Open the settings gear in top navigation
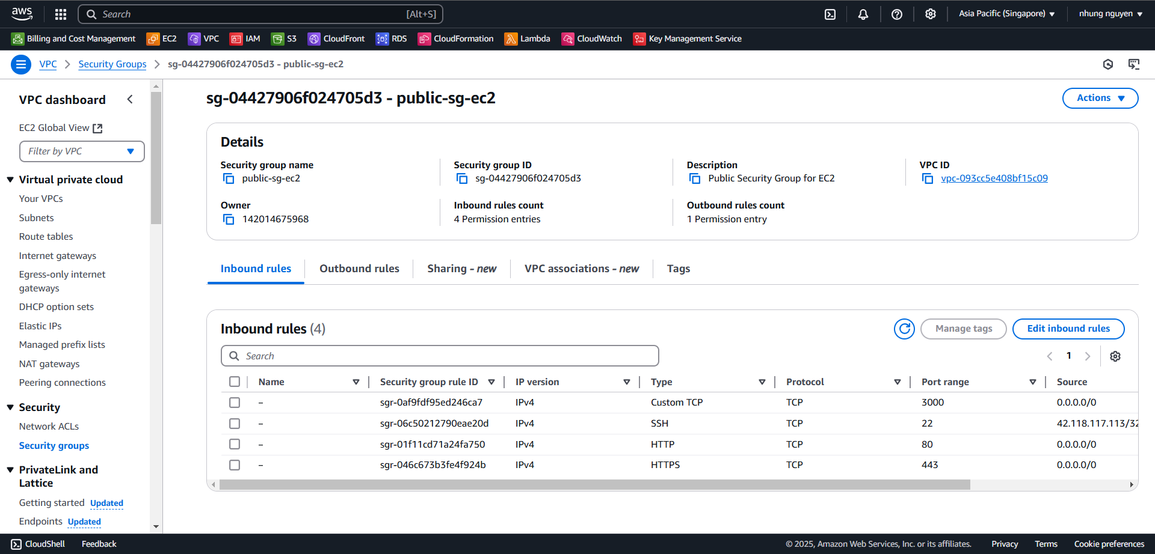The width and height of the screenshot is (1155, 554). click(931, 14)
